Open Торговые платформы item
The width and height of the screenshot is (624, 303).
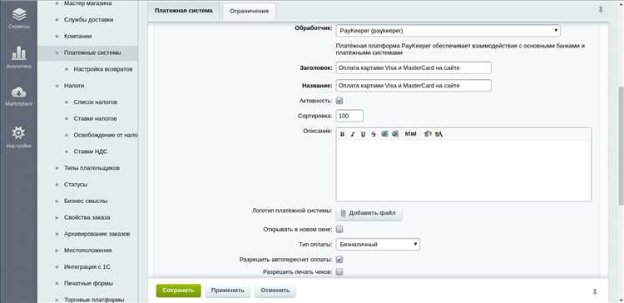[94, 300]
